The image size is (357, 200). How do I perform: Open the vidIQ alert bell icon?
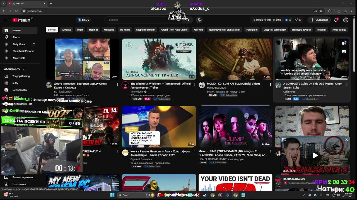tap(300, 20)
